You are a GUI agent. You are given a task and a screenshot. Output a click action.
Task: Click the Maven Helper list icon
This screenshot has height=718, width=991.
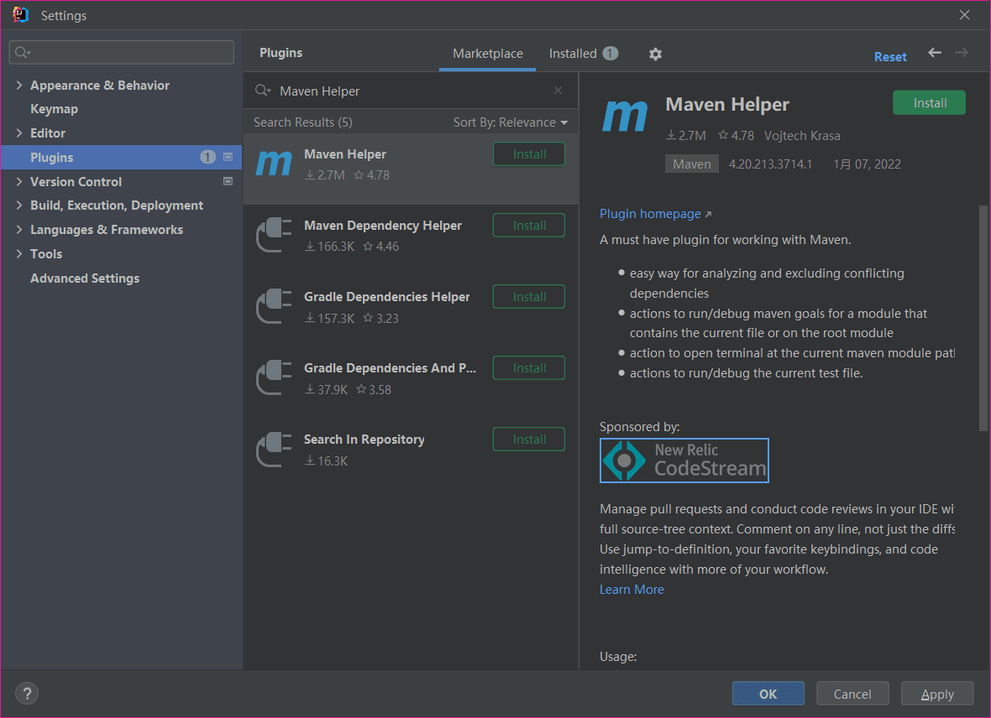click(x=274, y=164)
